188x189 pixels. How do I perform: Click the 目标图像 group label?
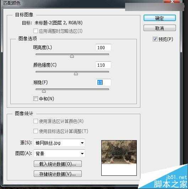pyautogui.click(x=24, y=15)
